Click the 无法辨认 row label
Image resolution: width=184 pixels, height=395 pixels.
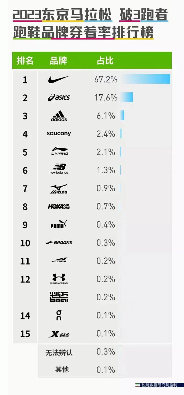pos(59,352)
